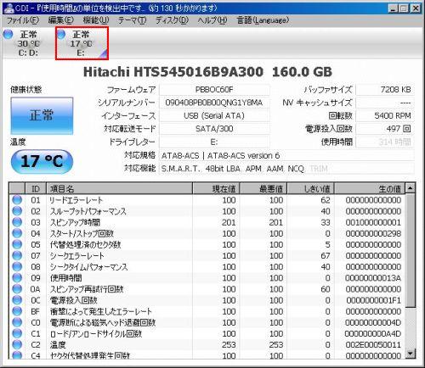Image resolution: width=425 pixels, height=368 pixels.
Task: Click the blue orb on the E: drive tab
Action: [x=61, y=34]
